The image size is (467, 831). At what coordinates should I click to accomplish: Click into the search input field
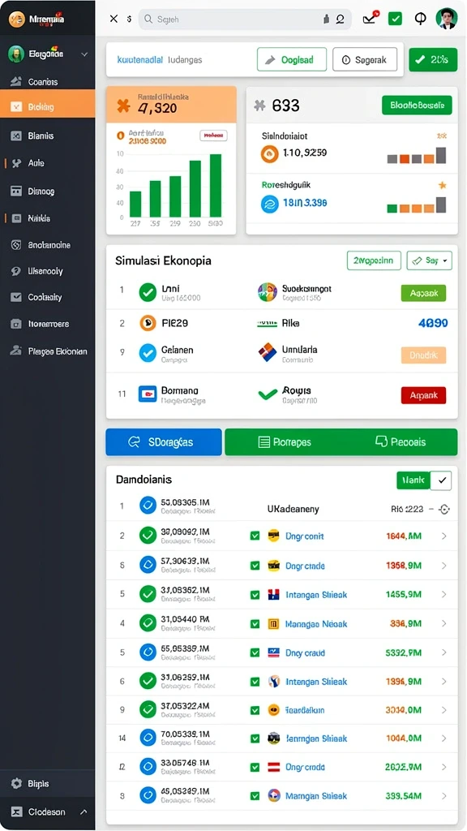(x=245, y=19)
